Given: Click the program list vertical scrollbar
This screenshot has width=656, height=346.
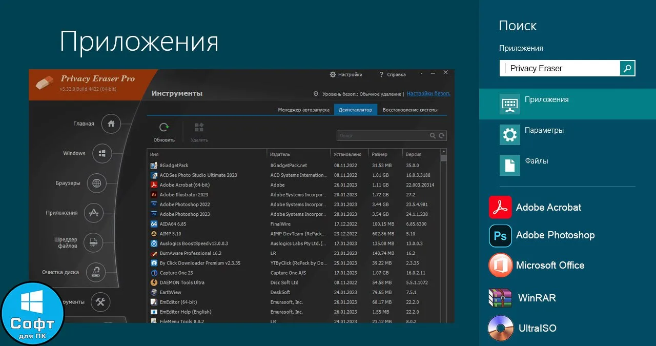Looking at the screenshot, I should pyautogui.click(x=444, y=236).
